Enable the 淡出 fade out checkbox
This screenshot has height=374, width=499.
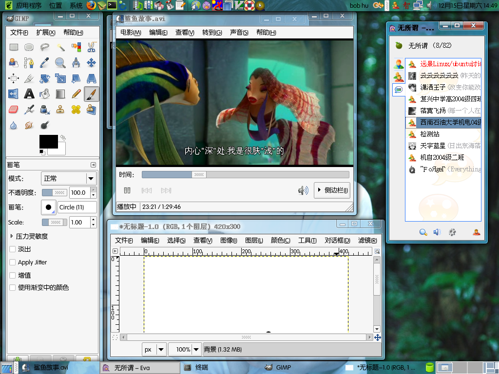(13, 249)
